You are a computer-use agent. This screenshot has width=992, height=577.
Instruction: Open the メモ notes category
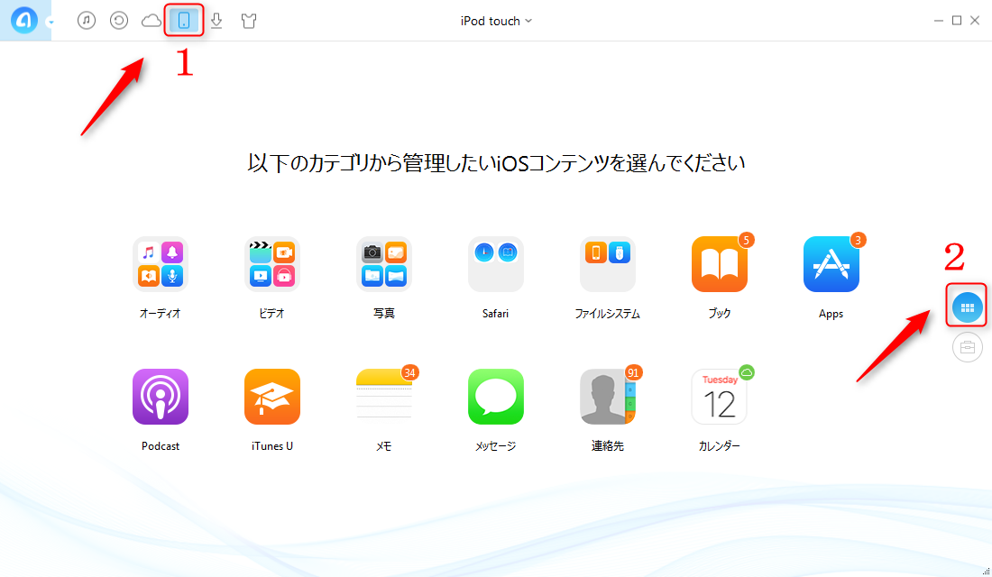pyautogui.click(x=384, y=397)
